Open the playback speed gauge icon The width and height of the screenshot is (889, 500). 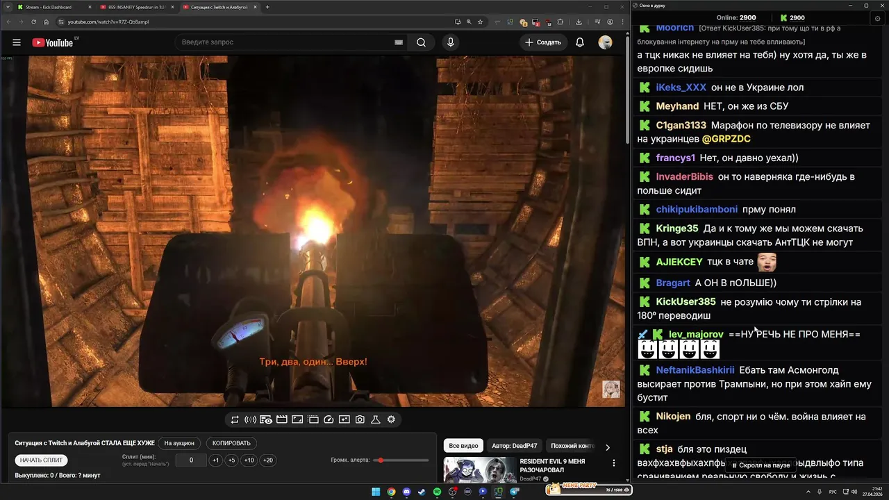click(329, 419)
